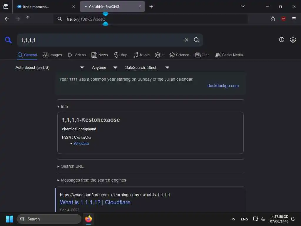301x226 pixels.
Task: Open the muted volume tray icon
Action: (x=263, y=219)
